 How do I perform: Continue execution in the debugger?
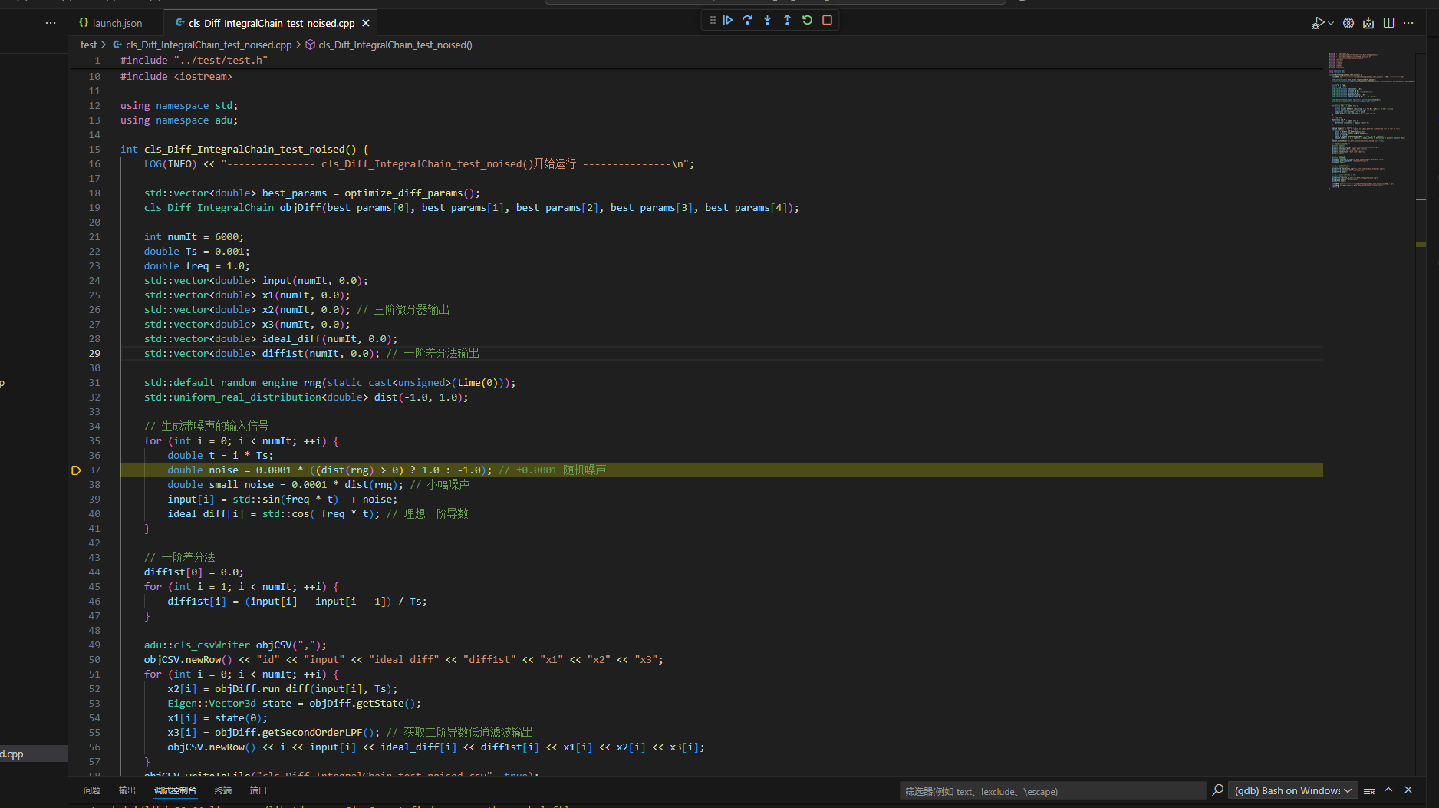pyautogui.click(x=727, y=20)
